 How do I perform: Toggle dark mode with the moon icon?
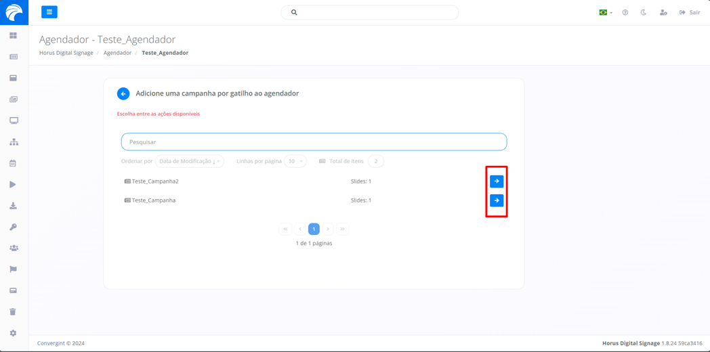pos(644,12)
